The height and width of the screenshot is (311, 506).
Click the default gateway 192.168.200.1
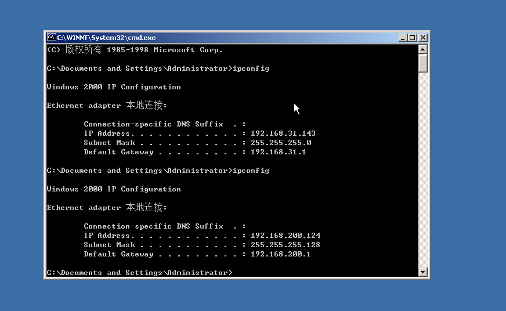pyautogui.click(x=280, y=254)
